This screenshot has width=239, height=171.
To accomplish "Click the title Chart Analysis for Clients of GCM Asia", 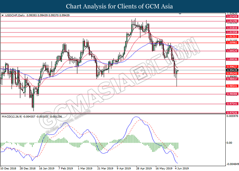I will [119, 6].
